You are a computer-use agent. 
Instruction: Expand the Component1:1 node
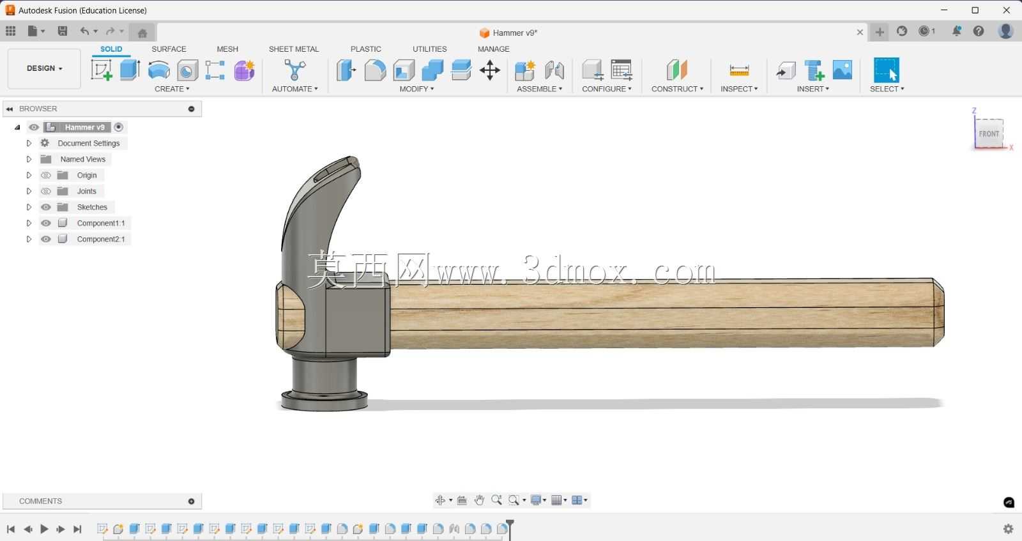click(29, 223)
